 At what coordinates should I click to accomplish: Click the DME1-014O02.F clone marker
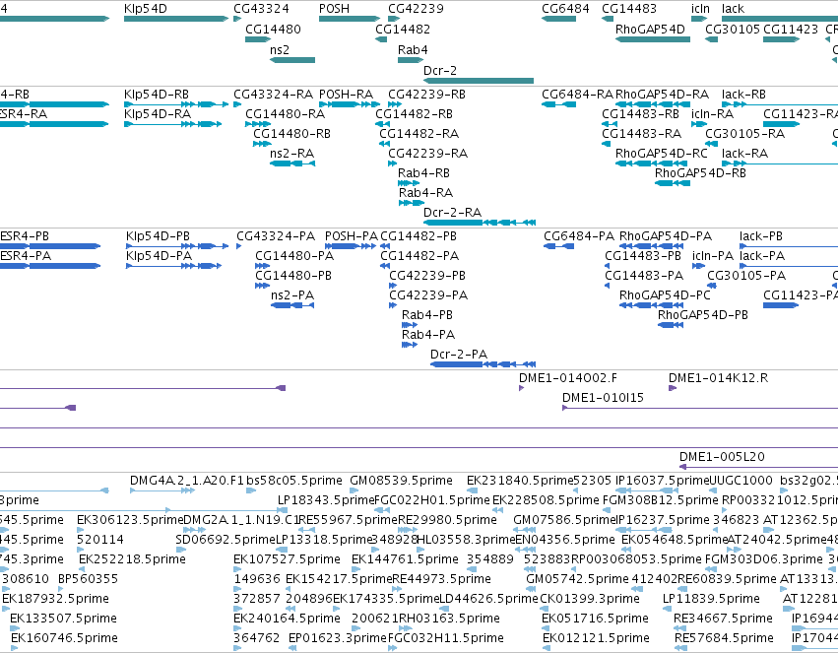coord(522,388)
